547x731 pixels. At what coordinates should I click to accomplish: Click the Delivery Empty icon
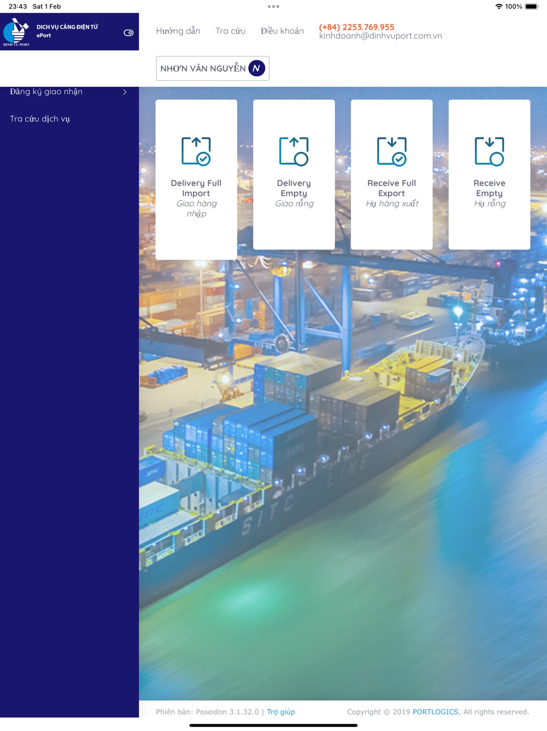tap(294, 152)
